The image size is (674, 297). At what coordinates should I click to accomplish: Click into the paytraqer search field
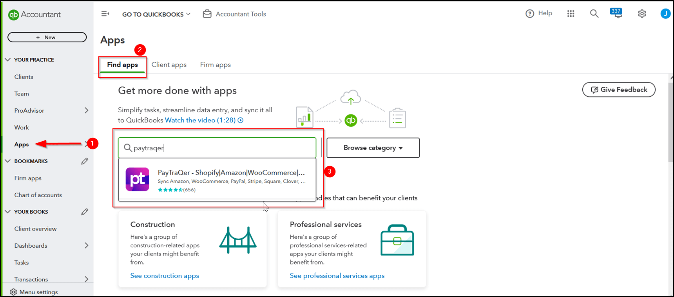(217, 148)
